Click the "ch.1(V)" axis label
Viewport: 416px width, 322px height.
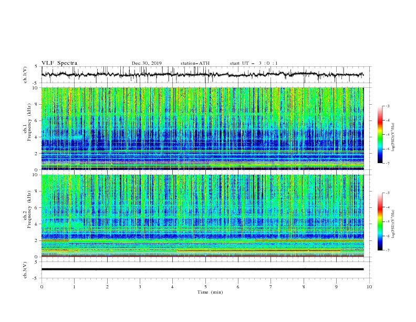[x=25, y=75]
